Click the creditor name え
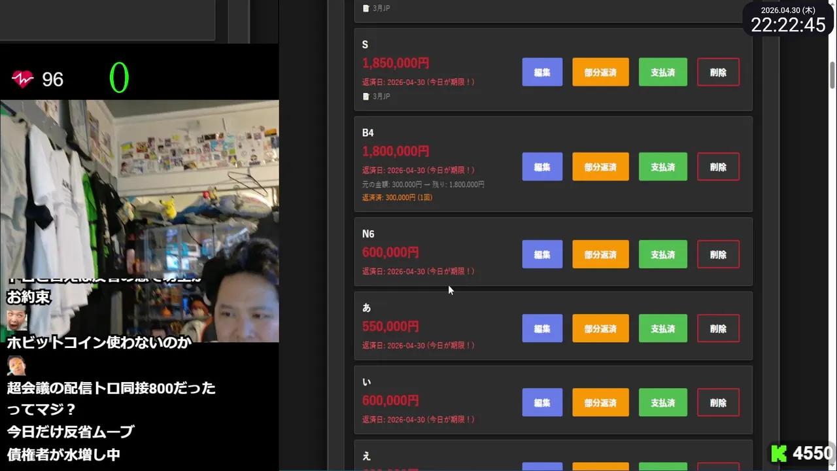 click(366, 456)
